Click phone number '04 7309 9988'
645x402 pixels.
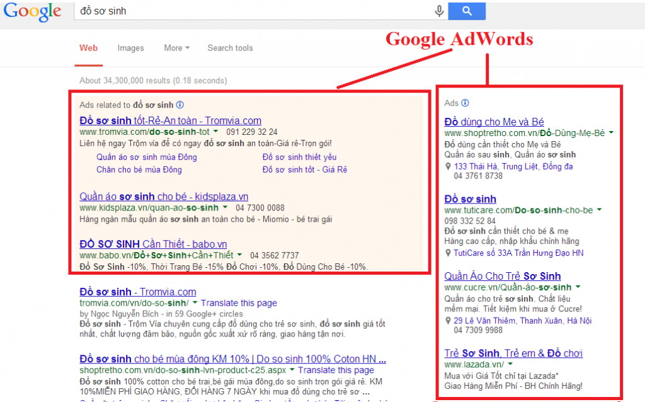point(478,330)
